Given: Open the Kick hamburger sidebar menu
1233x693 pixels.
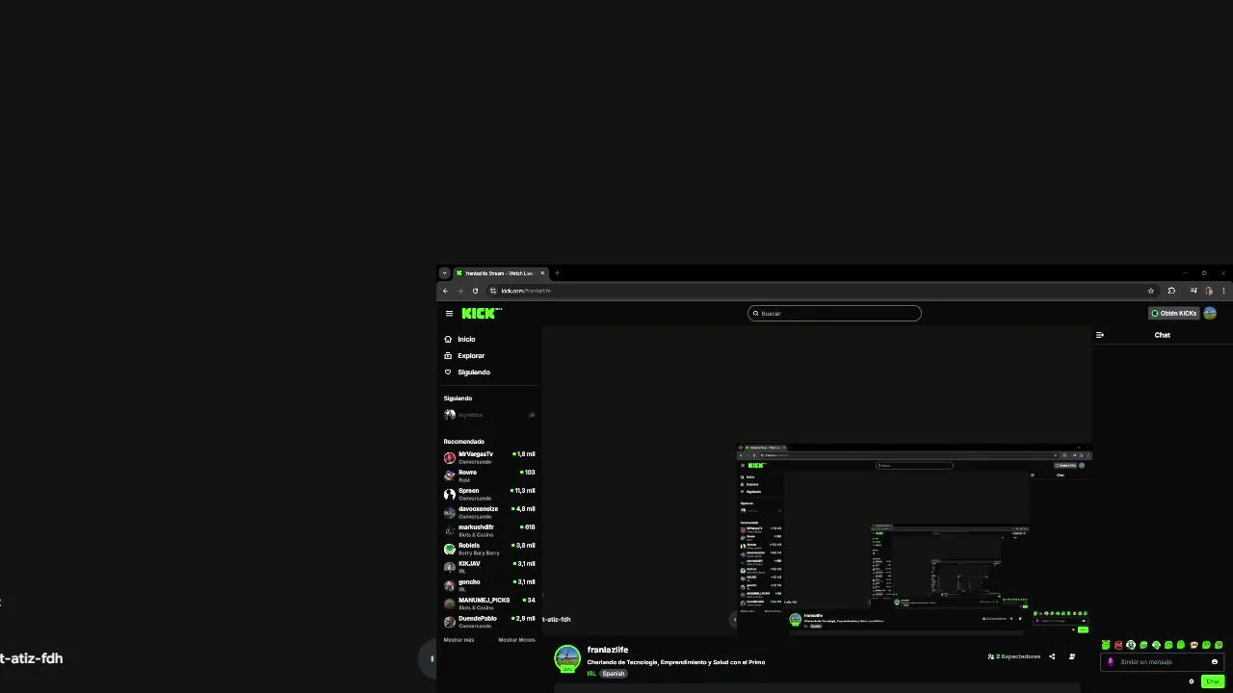Looking at the screenshot, I should 449,313.
